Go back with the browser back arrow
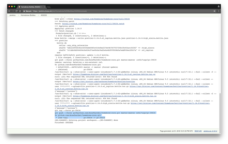The width and height of the screenshot is (228, 144). pos(9,11)
